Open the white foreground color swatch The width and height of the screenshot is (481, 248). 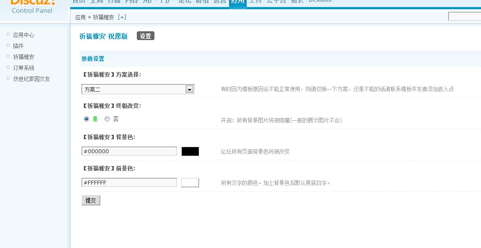[190, 182]
